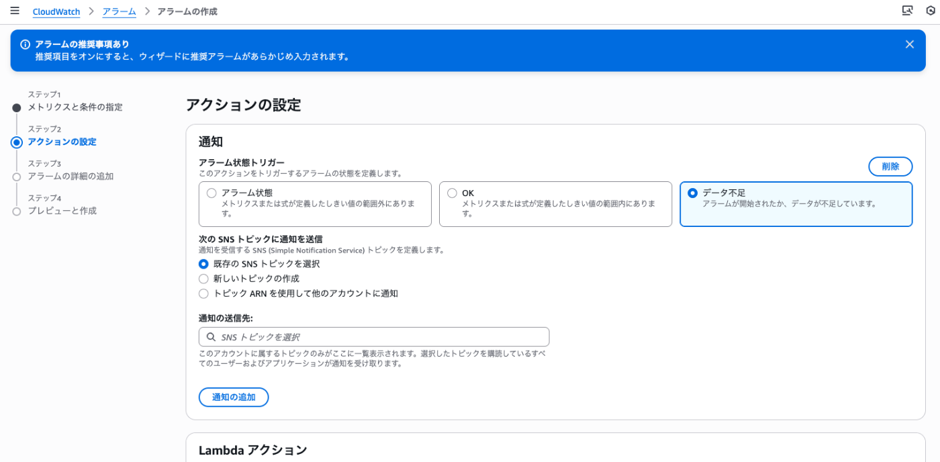Open the hamburger navigation menu
This screenshot has height=462, width=940.
coord(15,11)
